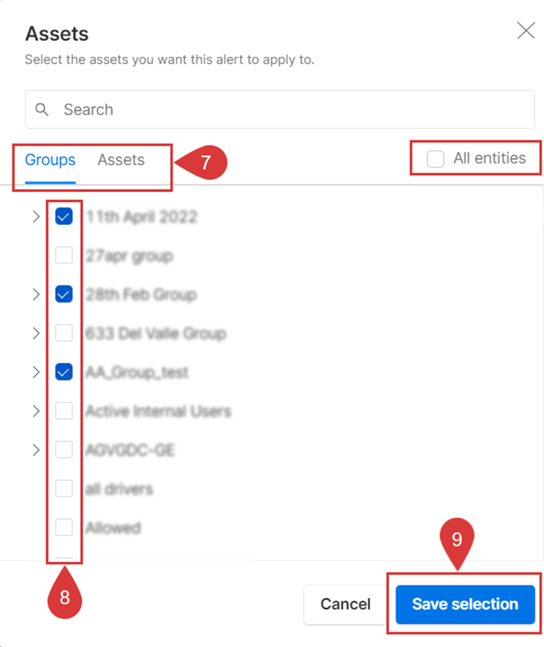Click the Save selection button
Image resolution: width=544 pixels, height=647 pixels.
pos(465,604)
